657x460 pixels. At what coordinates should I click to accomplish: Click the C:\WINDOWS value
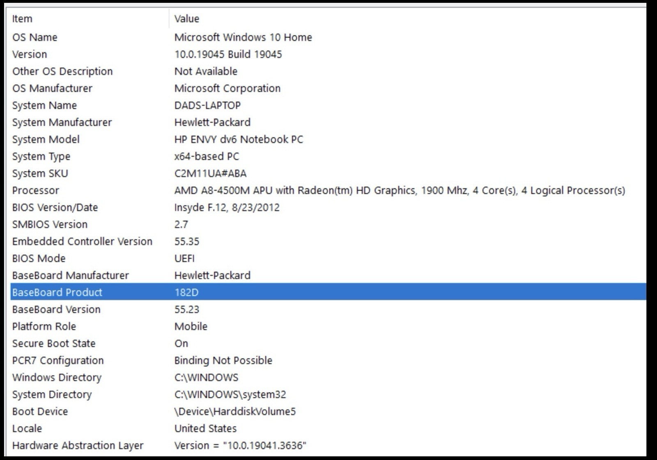tap(207, 378)
